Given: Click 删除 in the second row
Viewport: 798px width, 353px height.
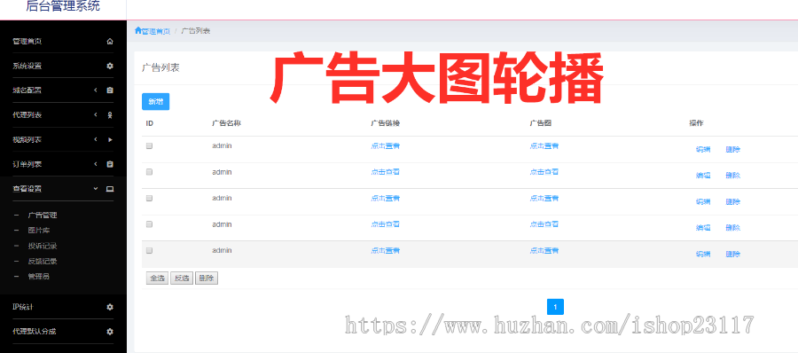Looking at the screenshot, I should click(733, 176).
